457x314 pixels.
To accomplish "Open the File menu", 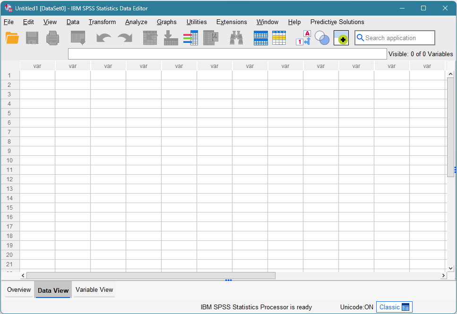I will 9,22.
